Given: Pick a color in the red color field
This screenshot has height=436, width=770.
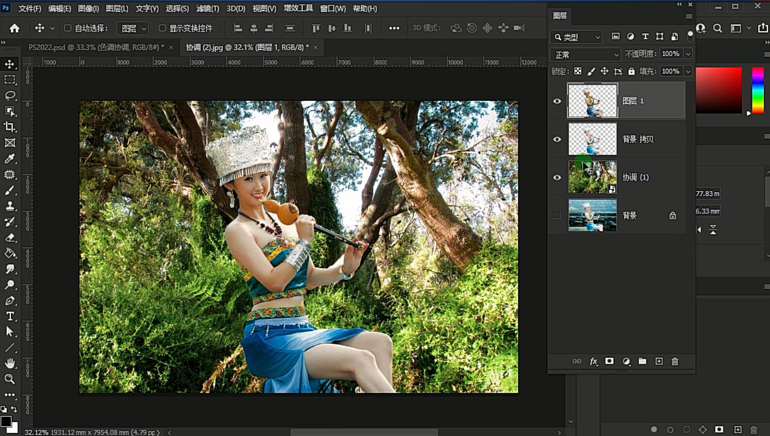Looking at the screenshot, I should tap(719, 91).
